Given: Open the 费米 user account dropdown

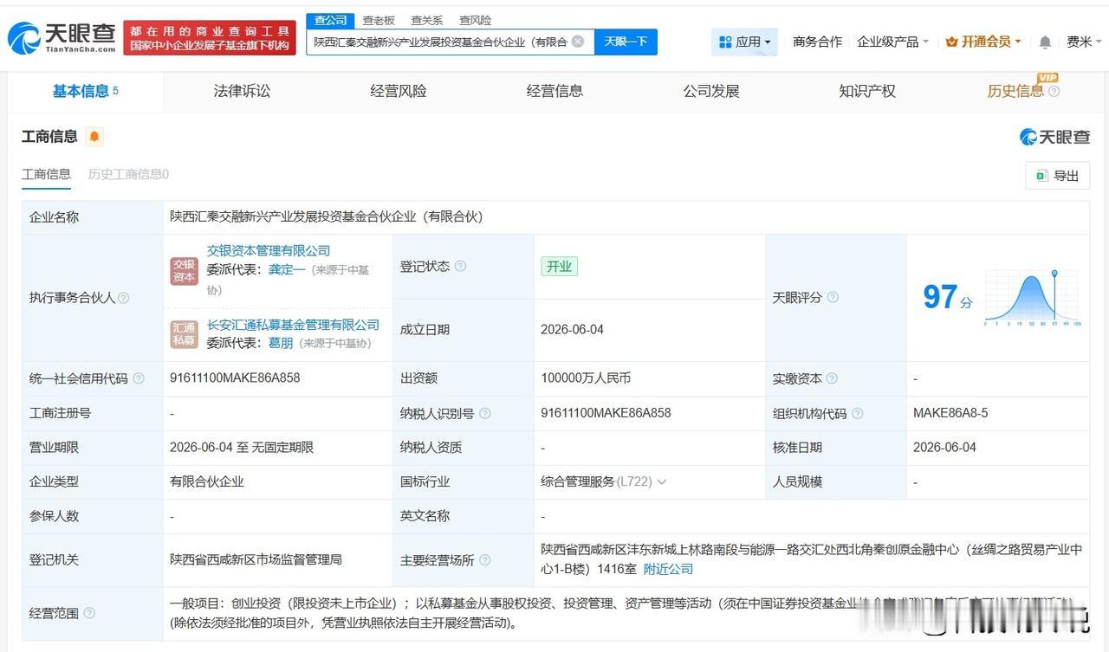Looking at the screenshot, I should [x=1084, y=42].
